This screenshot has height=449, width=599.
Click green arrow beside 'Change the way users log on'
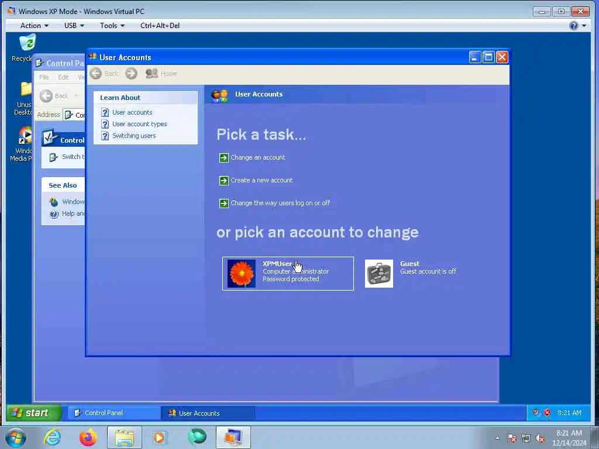tap(224, 203)
